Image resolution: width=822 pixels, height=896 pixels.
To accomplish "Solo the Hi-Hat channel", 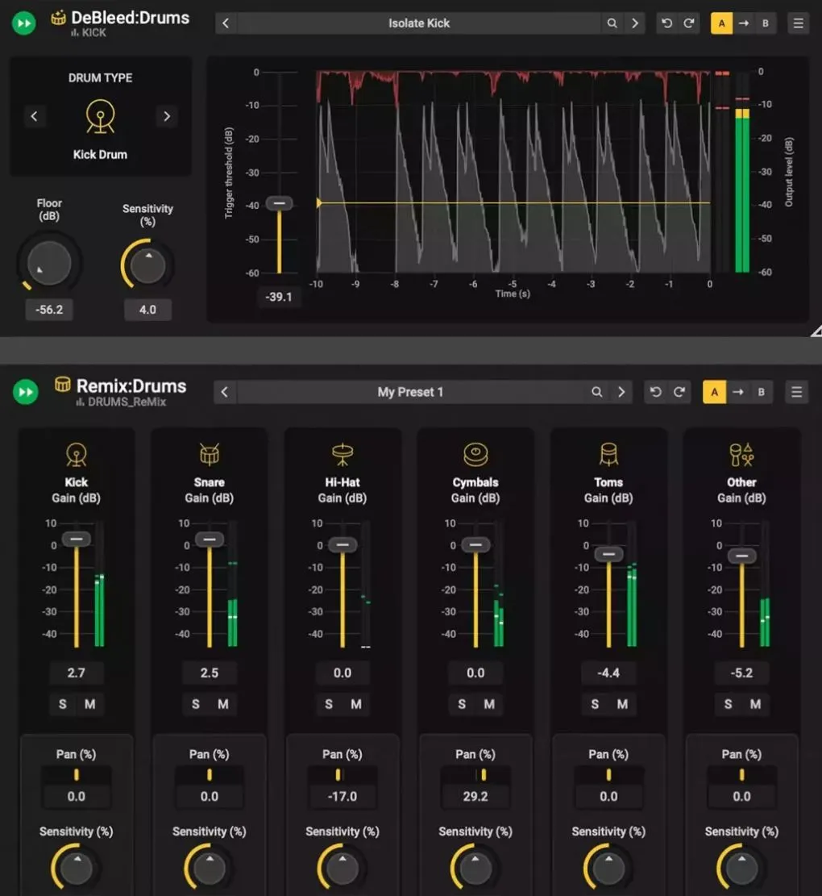I will (x=329, y=704).
